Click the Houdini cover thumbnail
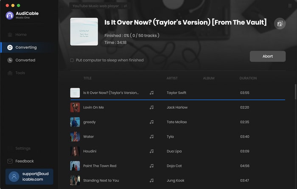This screenshot has width=297, height=189. [75, 151]
